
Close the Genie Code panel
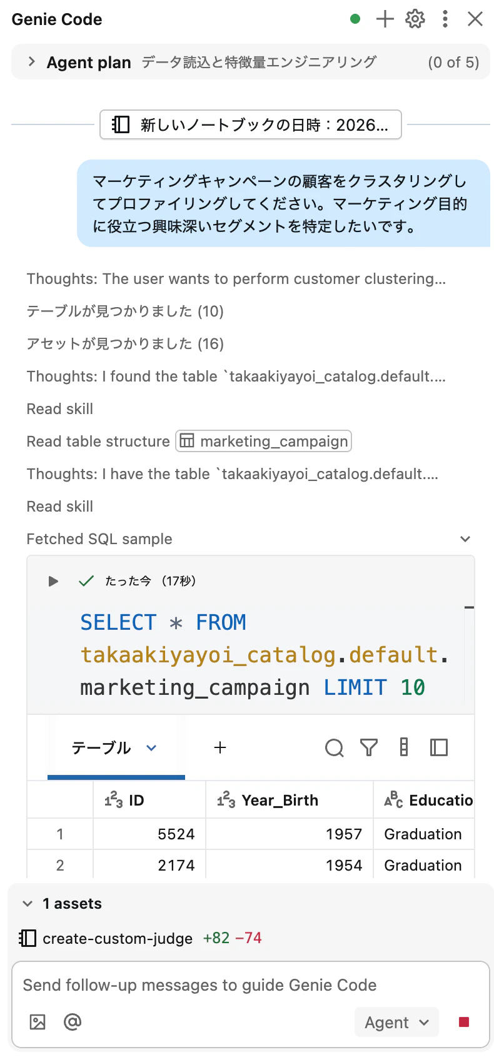tap(475, 19)
